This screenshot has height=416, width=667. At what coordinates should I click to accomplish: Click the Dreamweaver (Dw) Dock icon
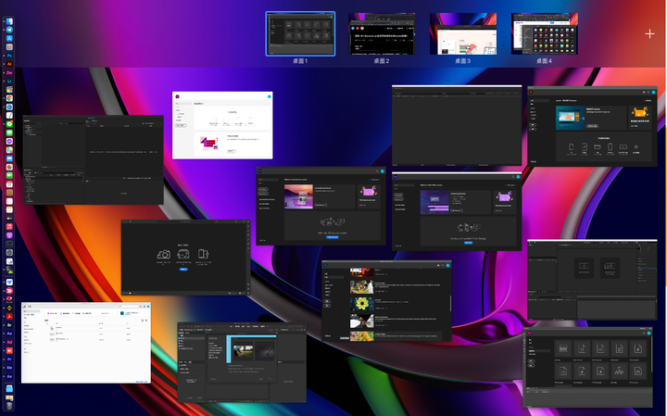pos(9,73)
